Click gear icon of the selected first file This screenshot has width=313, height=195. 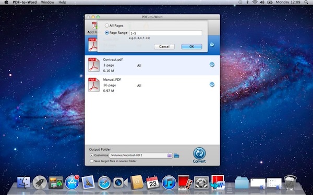(x=212, y=44)
